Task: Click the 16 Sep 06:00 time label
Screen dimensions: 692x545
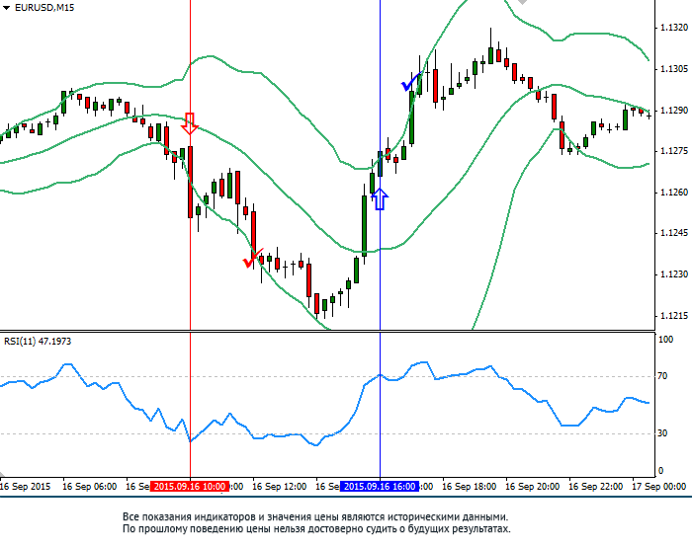Action: 90,487
